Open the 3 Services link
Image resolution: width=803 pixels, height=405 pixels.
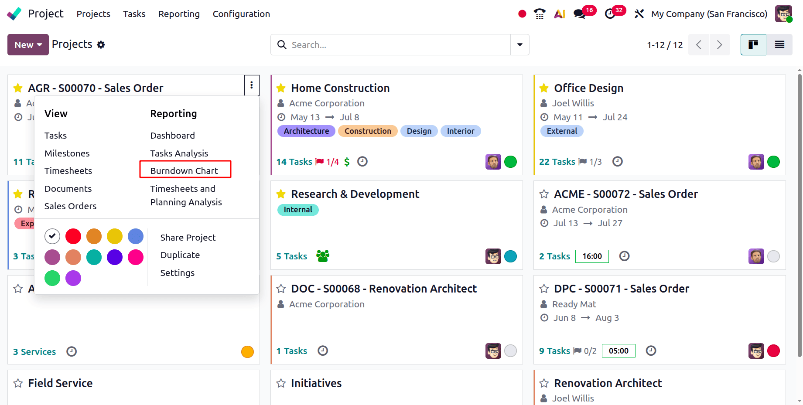[x=34, y=352]
